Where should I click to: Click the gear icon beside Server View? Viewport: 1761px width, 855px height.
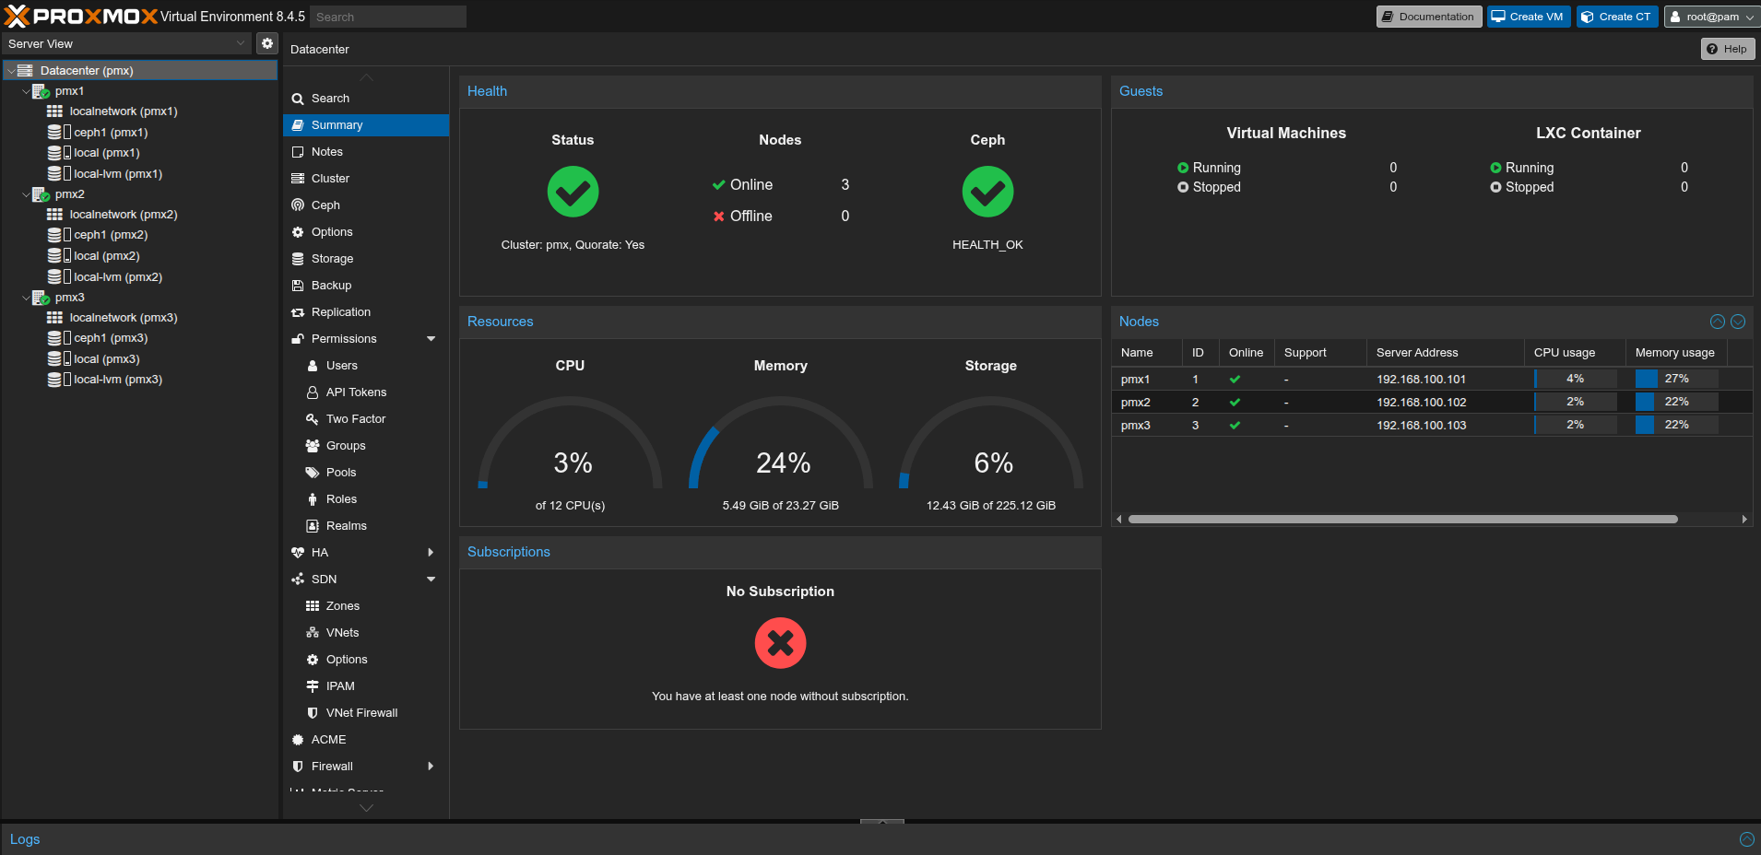266,43
